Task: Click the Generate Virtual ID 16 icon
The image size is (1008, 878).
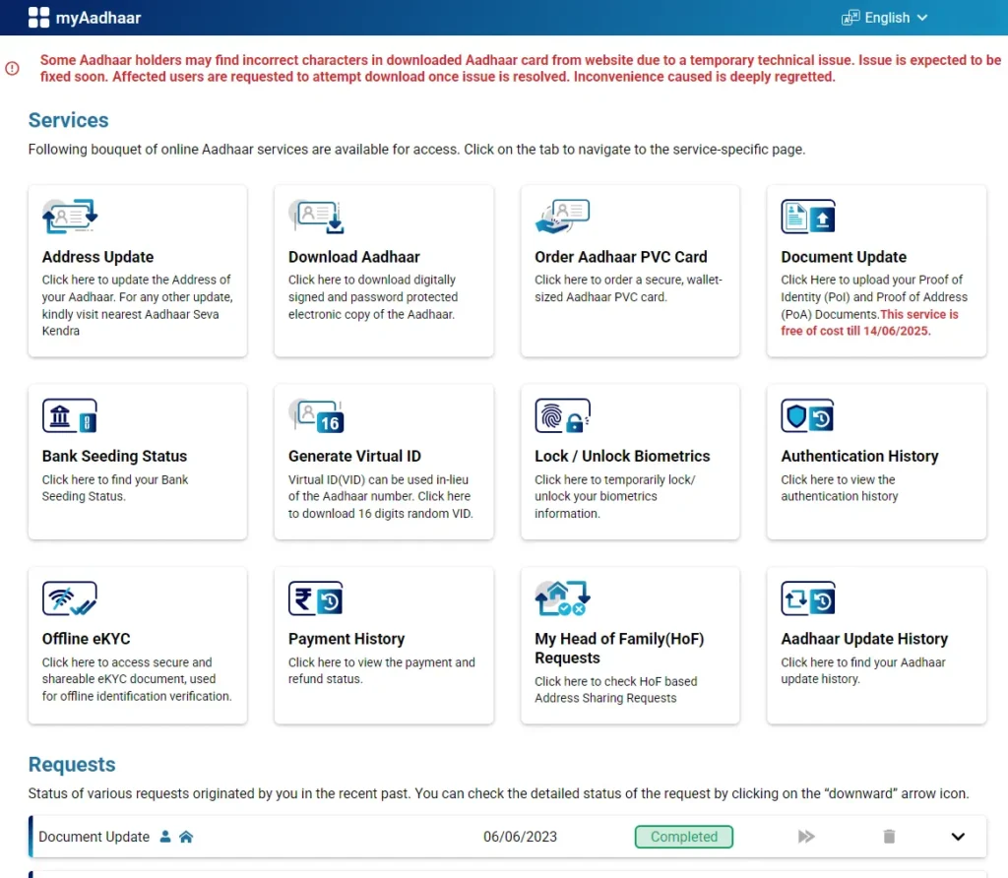Action: coord(316,415)
